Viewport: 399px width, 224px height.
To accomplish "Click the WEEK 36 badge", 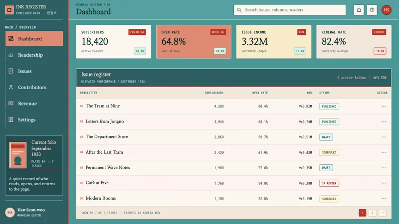I will (x=218, y=32).
